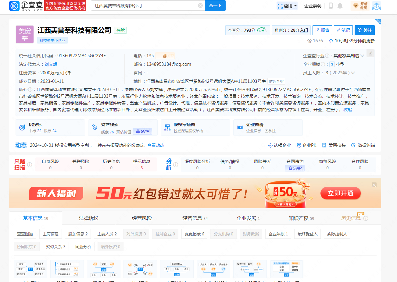Screen dimensions: 397x282
Task: Click the help icon next to 企查查行业
Action: (x=327, y=56)
